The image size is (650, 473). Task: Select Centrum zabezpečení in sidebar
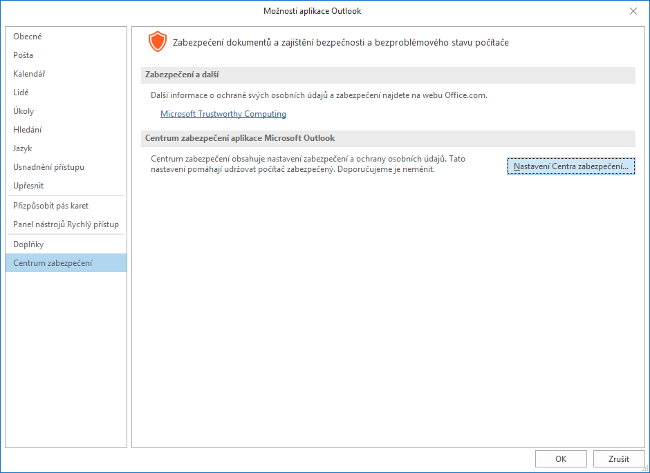66,263
